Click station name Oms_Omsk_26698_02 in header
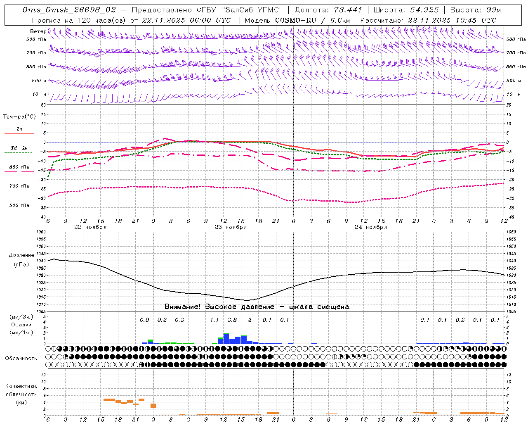 (x=69, y=10)
